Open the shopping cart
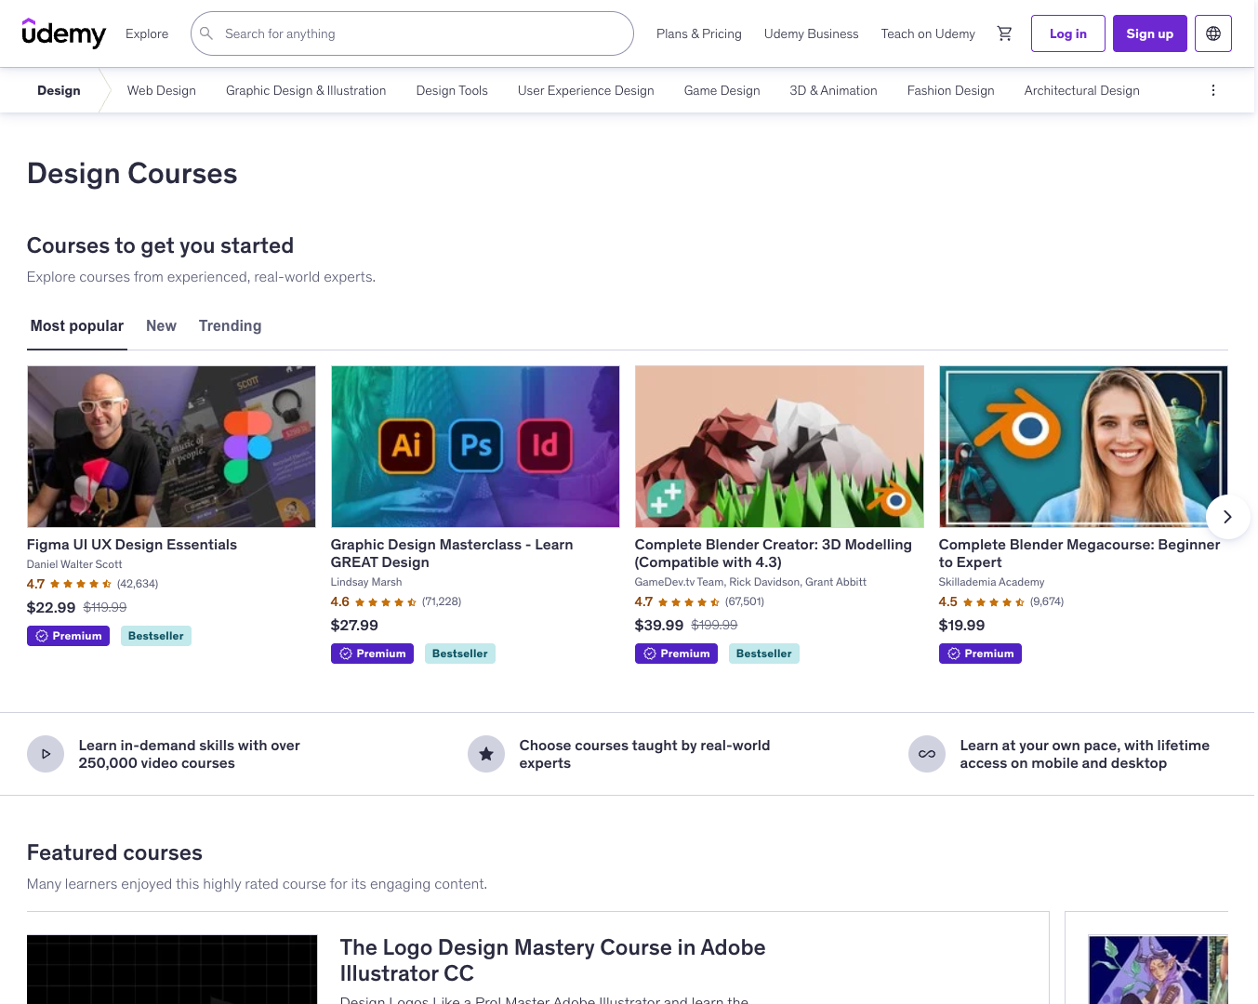This screenshot has width=1258, height=1004. tap(1004, 33)
